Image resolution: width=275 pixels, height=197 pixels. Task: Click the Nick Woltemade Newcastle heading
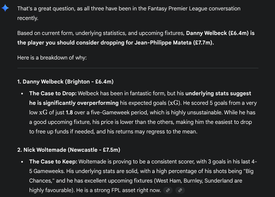(69, 150)
